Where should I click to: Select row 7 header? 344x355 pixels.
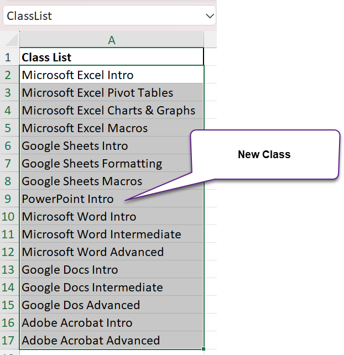(9, 163)
